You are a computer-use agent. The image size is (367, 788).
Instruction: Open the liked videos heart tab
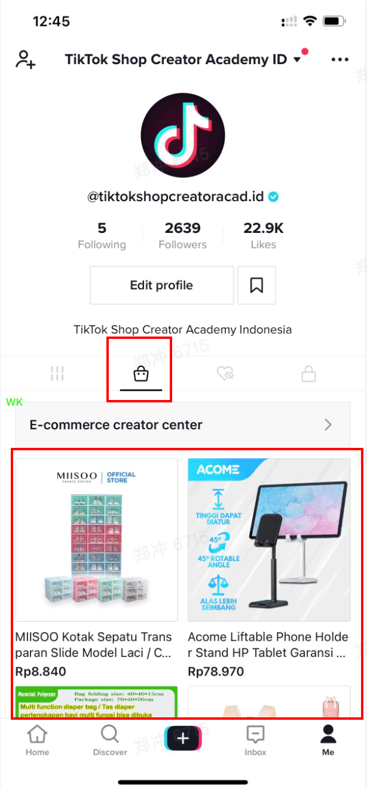point(225,374)
